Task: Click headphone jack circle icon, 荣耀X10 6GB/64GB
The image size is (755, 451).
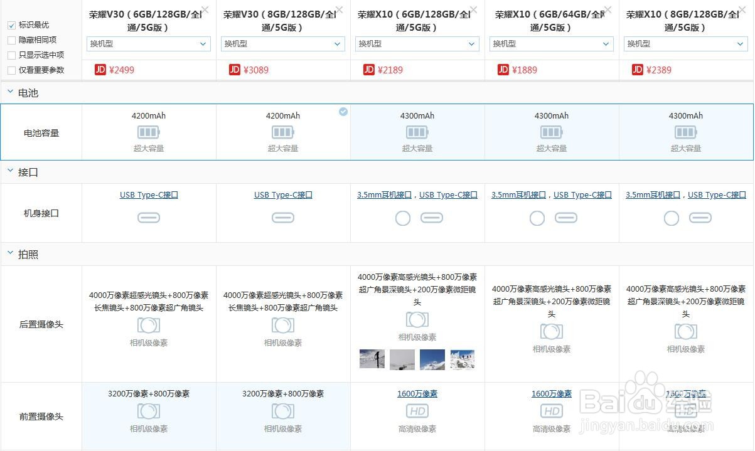Action: [x=537, y=218]
